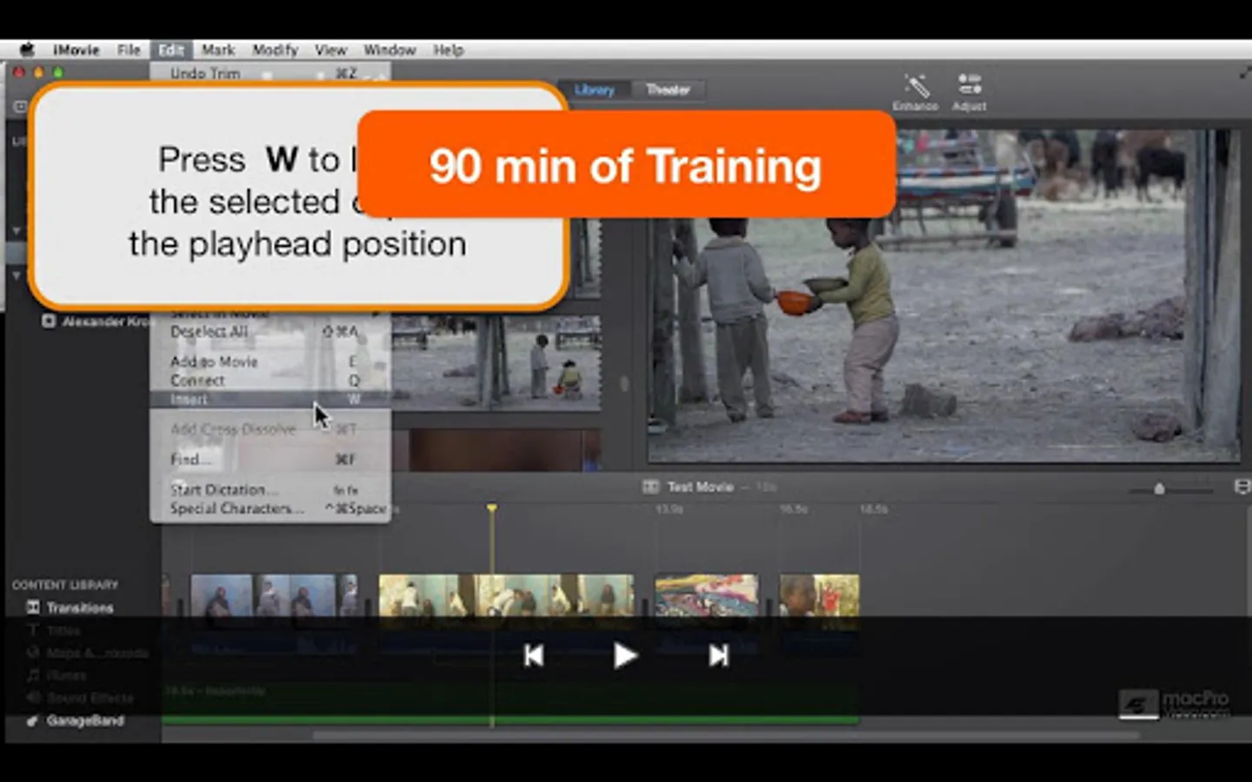Open the View menu
This screenshot has width=1252, height=782.
coord(330,50)
